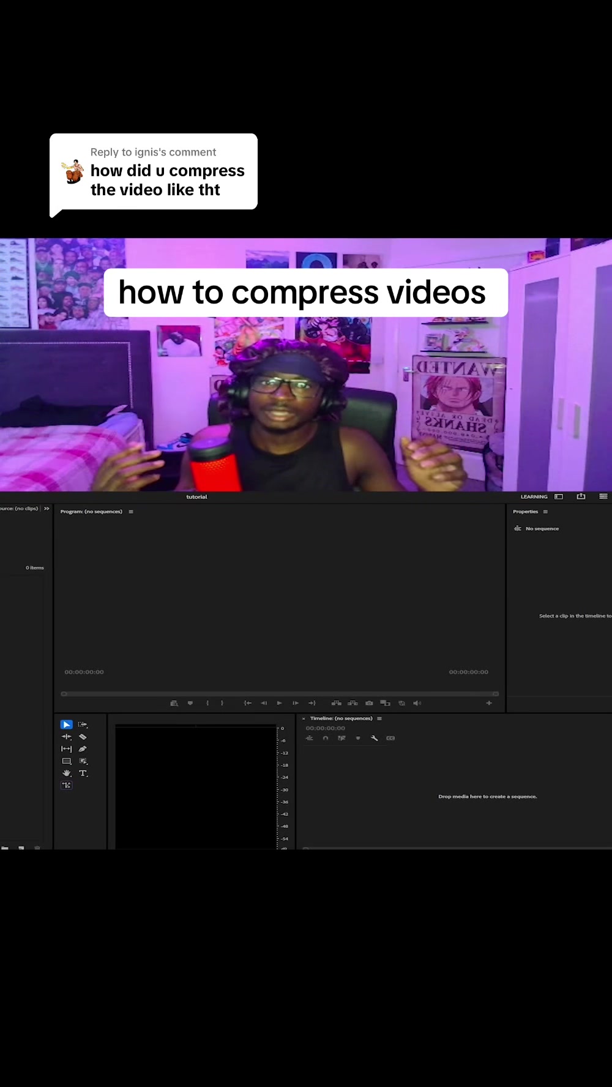This screenshot has width=612, height=1087.
Task: Select the Hand tool
Action: tap(66, 774)
